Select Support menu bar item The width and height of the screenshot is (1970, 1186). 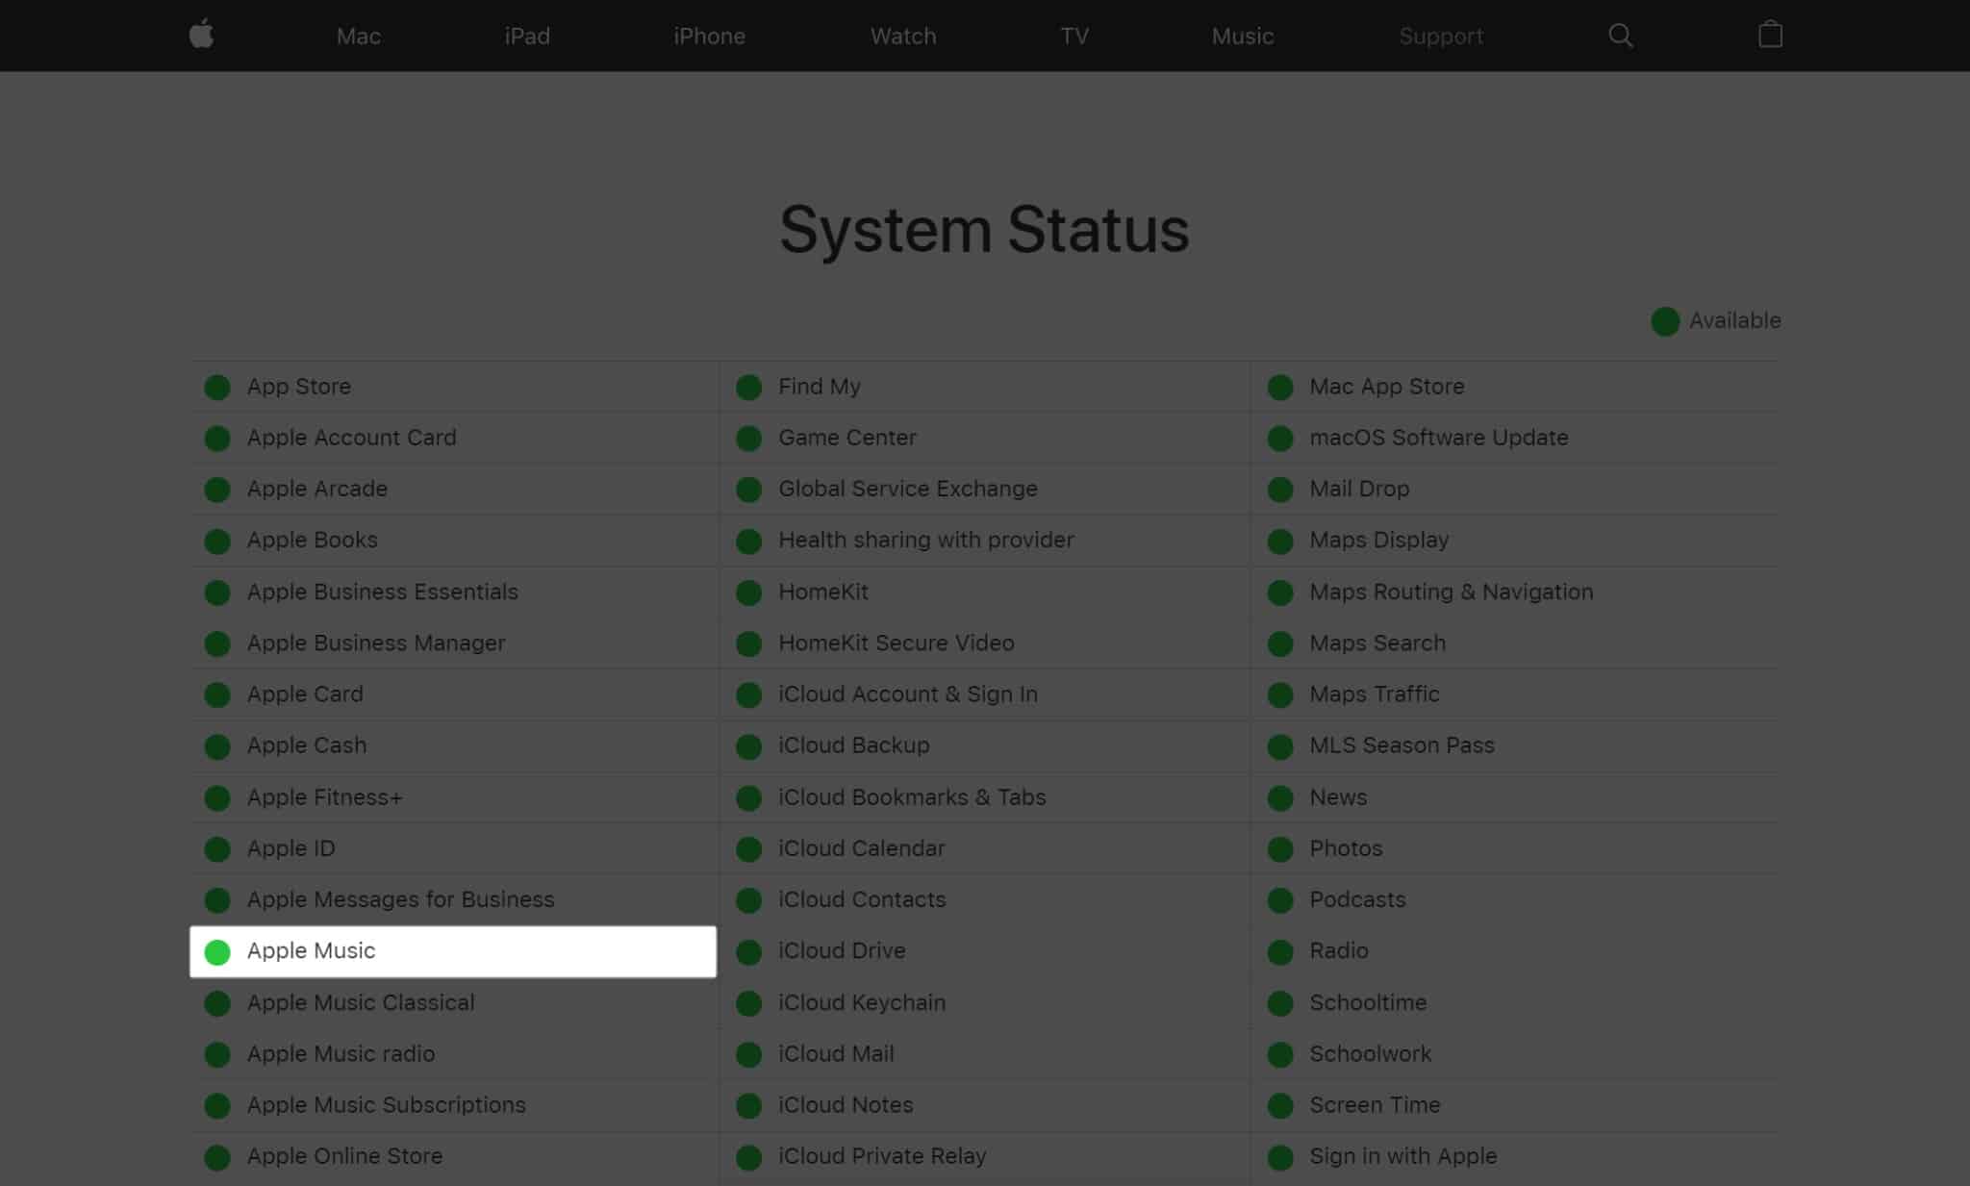click(1441, 36)
